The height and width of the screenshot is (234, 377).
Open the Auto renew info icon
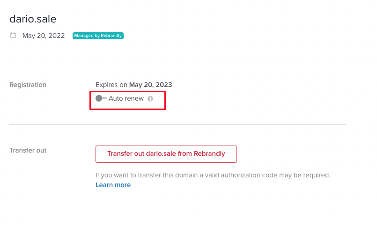tap(150, 99)
